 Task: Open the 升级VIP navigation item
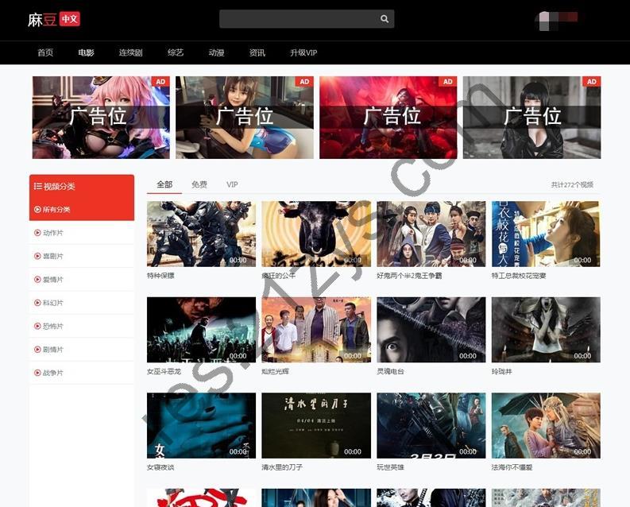point(303,52)
